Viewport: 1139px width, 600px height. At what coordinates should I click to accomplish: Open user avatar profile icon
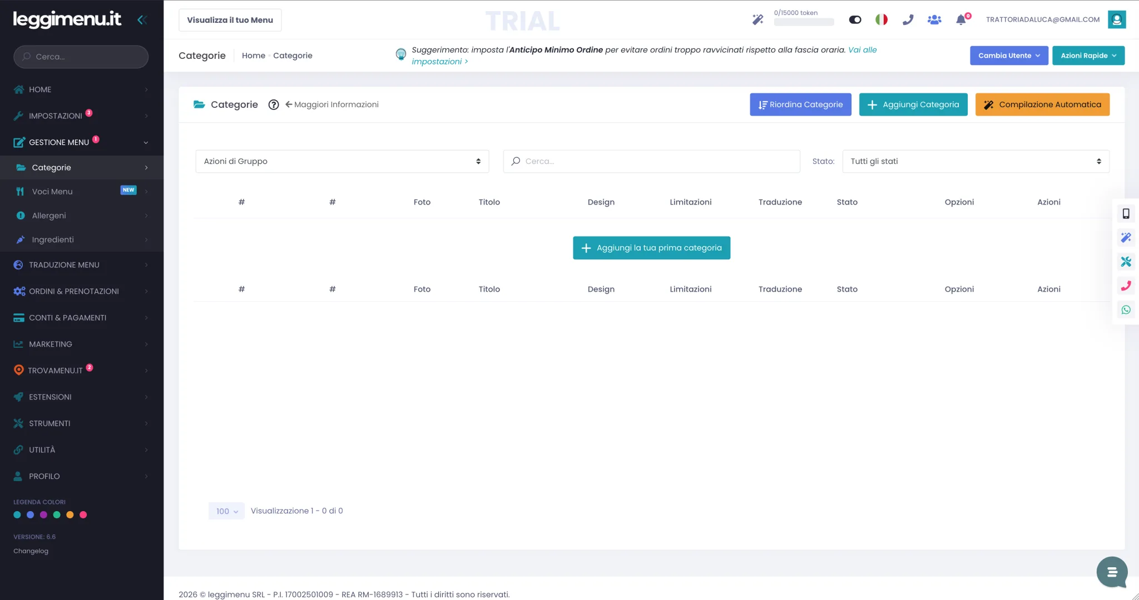[x=1117, y=20]
